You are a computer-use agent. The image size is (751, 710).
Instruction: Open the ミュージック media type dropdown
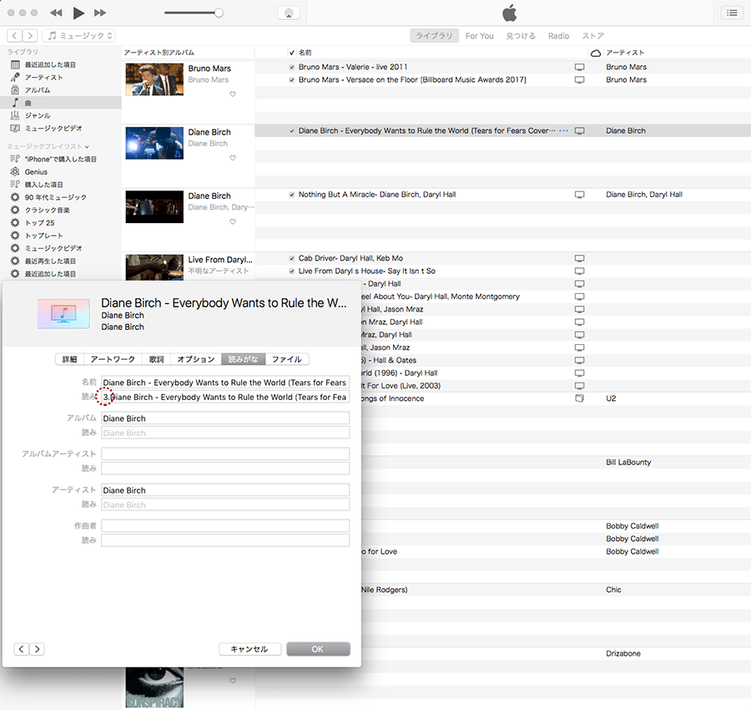point(80,36)
